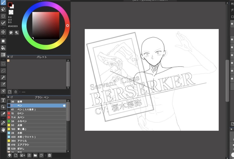Viewport: 234px width, 159px height.
Task: Open the add bitmap brush dropdown
Action: 23,155
